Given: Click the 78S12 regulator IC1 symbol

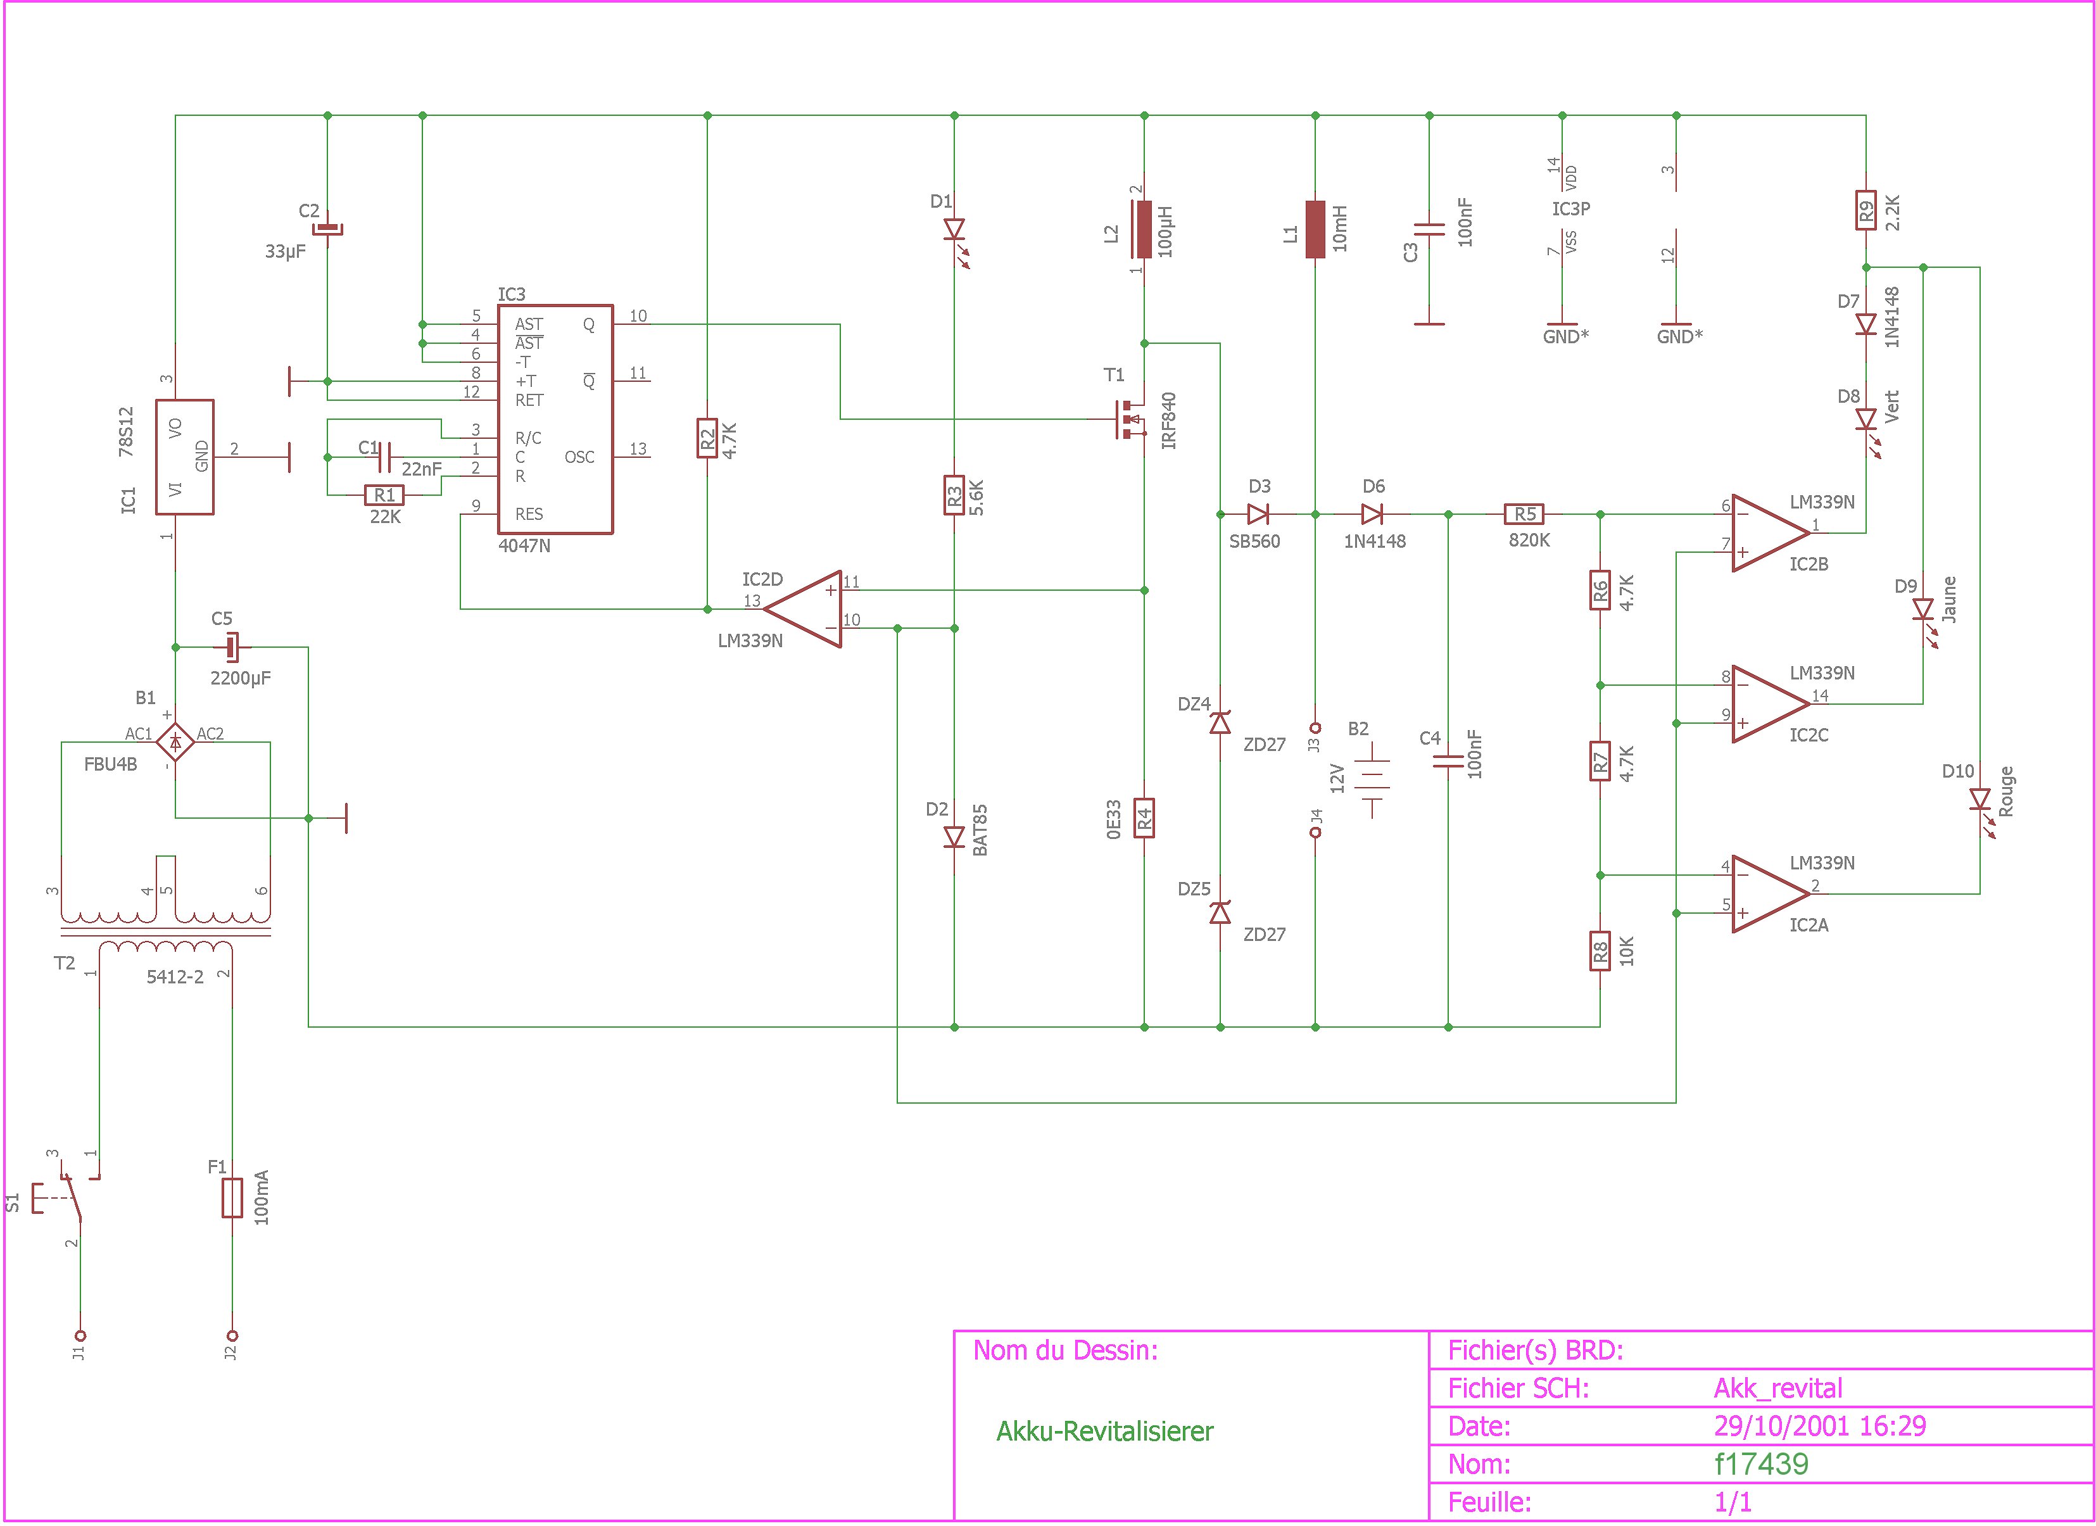Looking at the screenshot, I should 184,457.
